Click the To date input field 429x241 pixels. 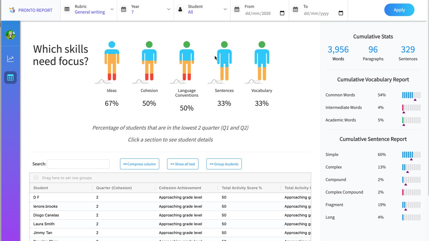pyautogui.click(x=323, y=13)
